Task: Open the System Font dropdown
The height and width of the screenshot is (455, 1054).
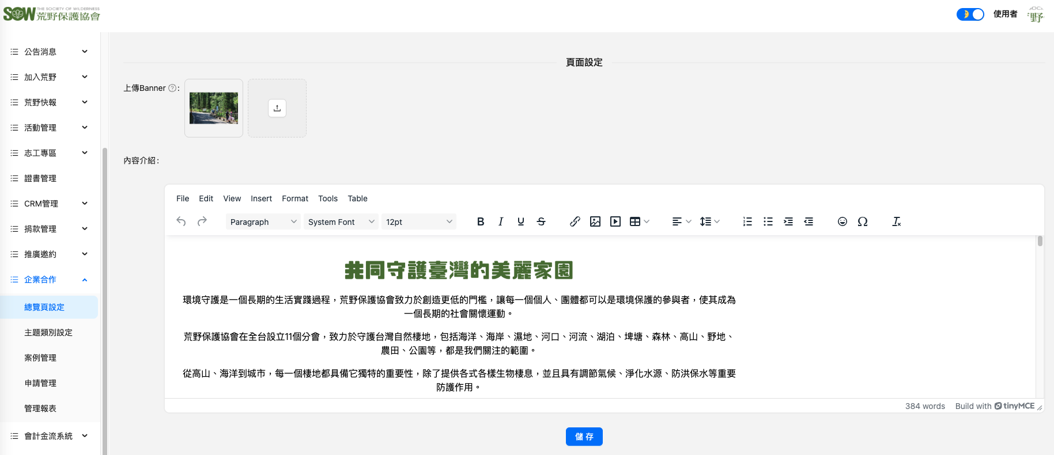Action: 341,222
